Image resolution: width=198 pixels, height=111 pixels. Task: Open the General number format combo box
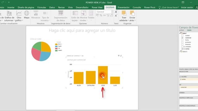105,12
